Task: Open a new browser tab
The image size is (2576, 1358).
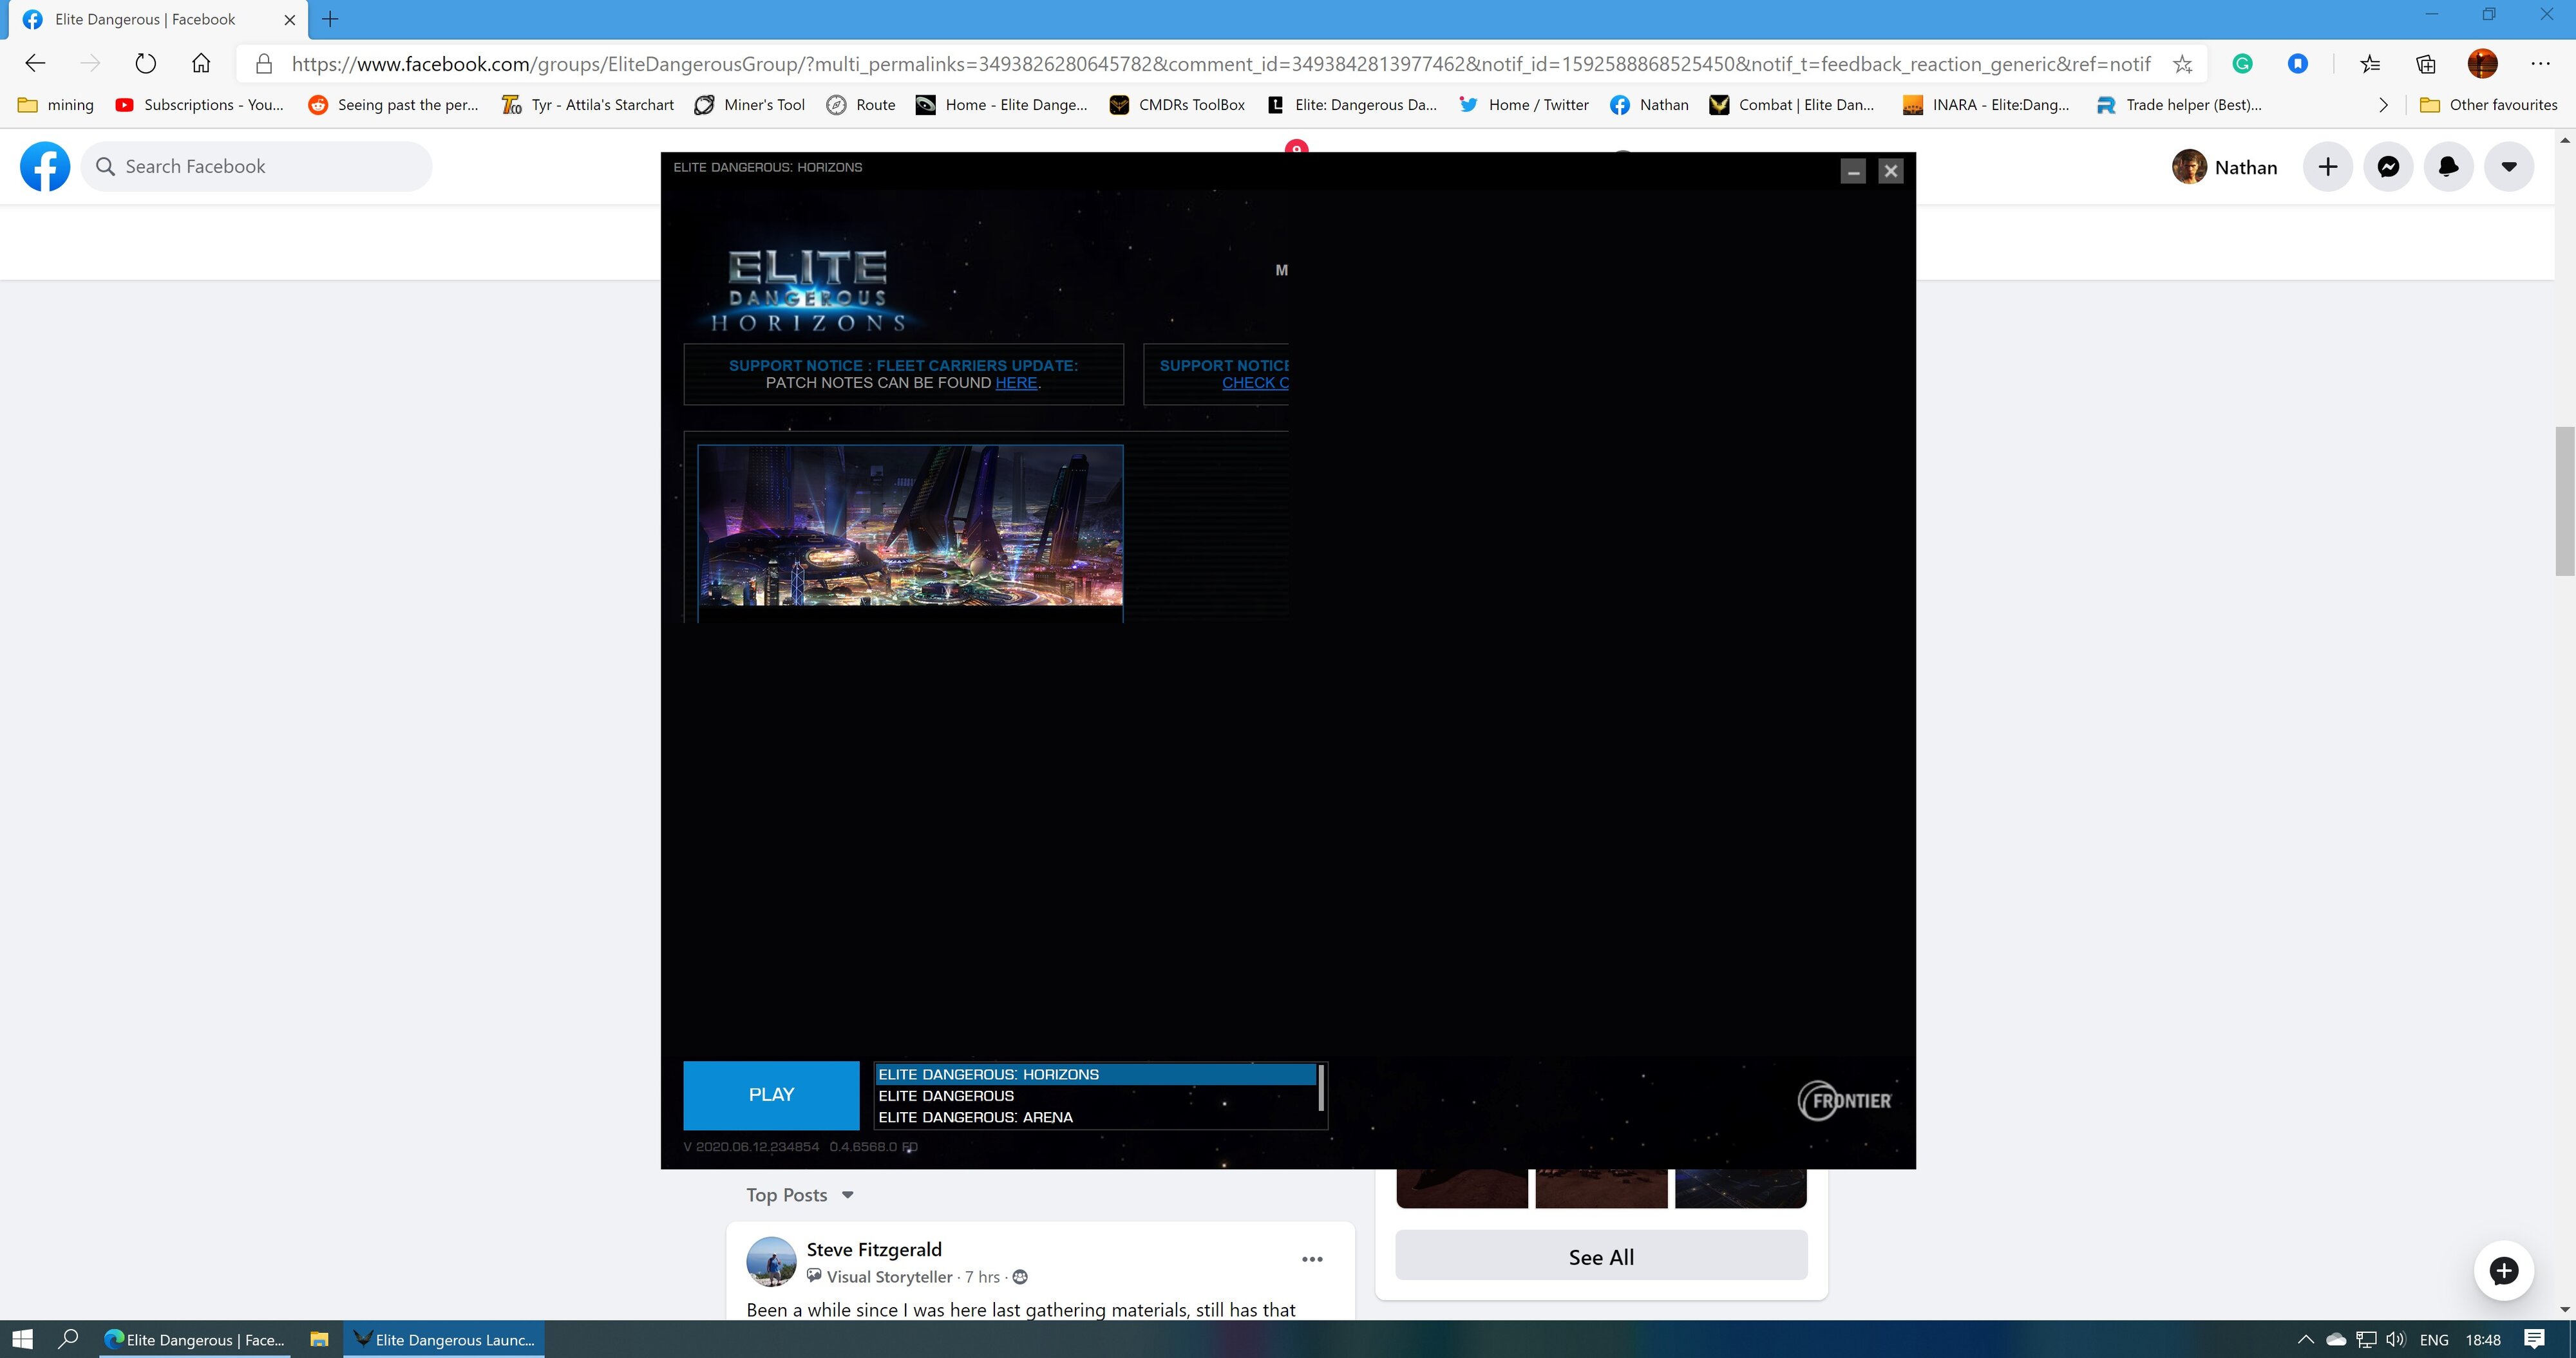Action: point(330,19)
